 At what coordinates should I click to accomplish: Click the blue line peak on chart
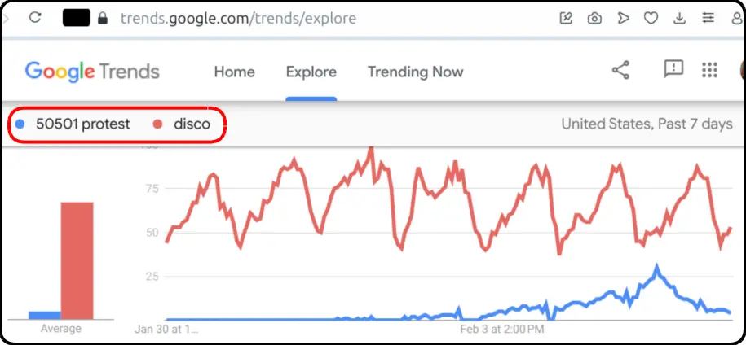657,269
